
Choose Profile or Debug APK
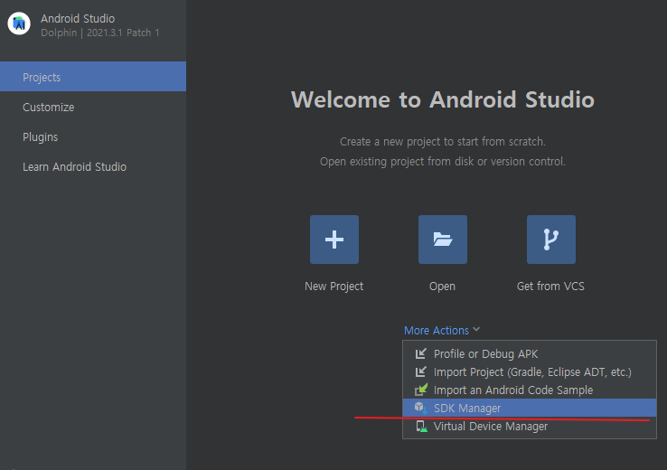pyautogui.click(x=530, y=354)
